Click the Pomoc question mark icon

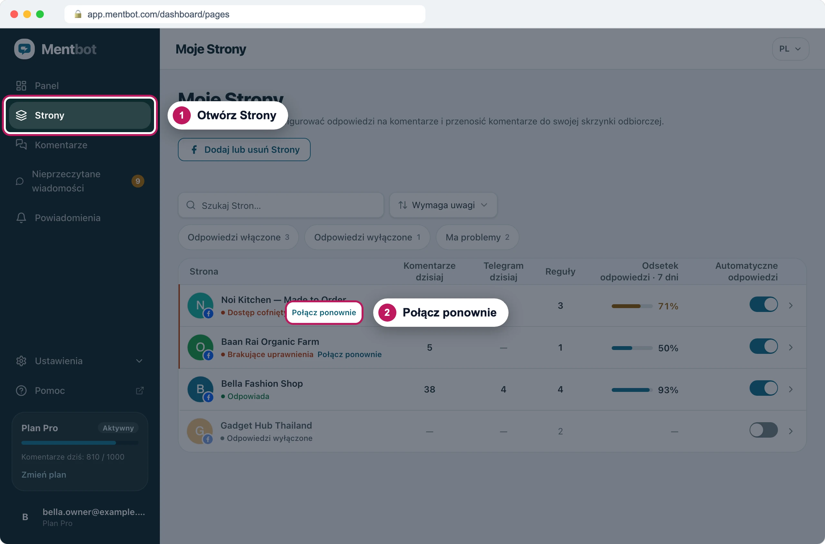21,391
